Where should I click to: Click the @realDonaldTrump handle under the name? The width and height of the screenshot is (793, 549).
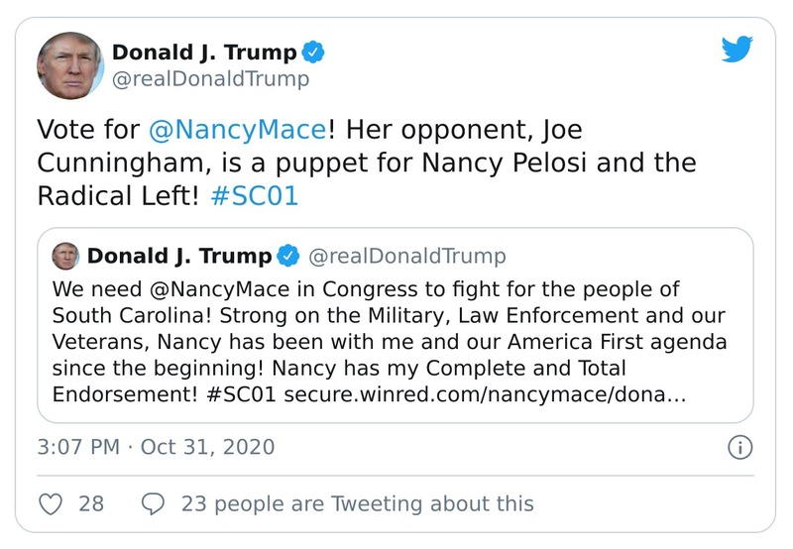(x=210, y=79)
